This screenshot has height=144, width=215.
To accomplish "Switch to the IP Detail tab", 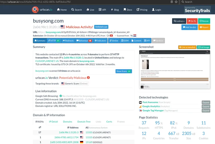I will [53, 122].
